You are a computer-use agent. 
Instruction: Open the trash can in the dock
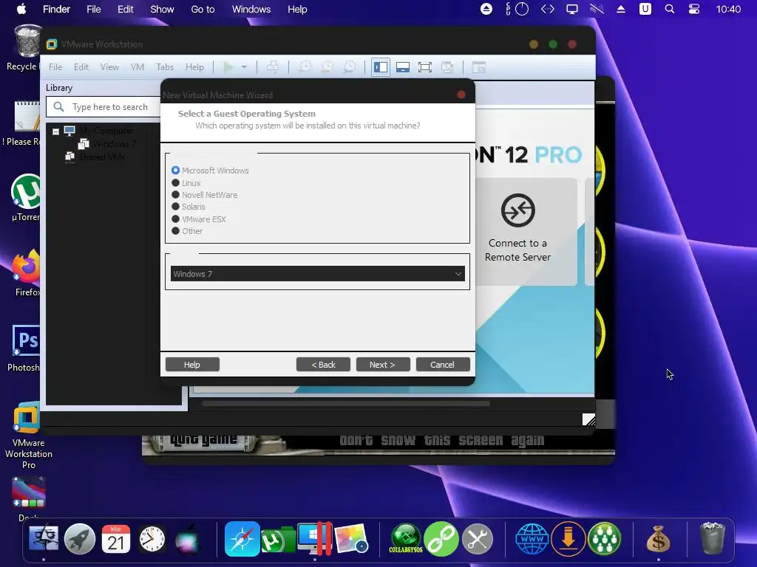coord(713,537)
